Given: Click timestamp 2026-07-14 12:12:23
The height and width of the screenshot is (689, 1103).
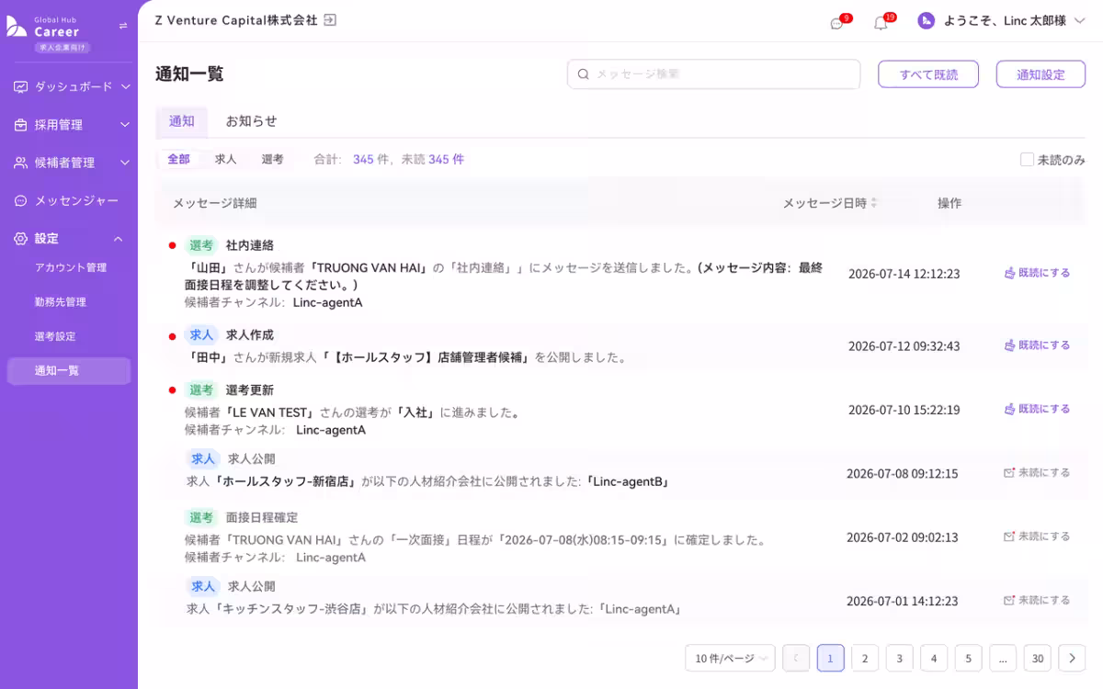Looking at the screenshot, I should (904, 274).
